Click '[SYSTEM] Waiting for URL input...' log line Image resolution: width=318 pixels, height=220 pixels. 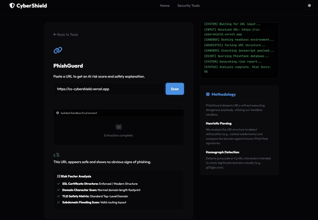tap(232, 24)
